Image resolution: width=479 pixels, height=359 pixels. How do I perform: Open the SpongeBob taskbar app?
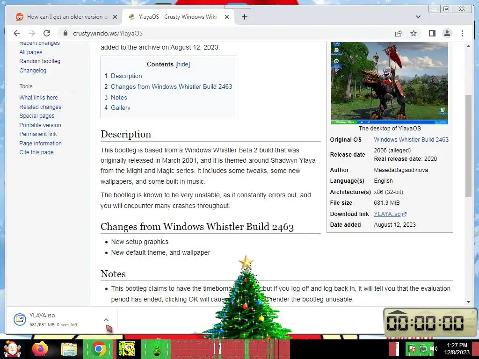[x=126, y=349]
